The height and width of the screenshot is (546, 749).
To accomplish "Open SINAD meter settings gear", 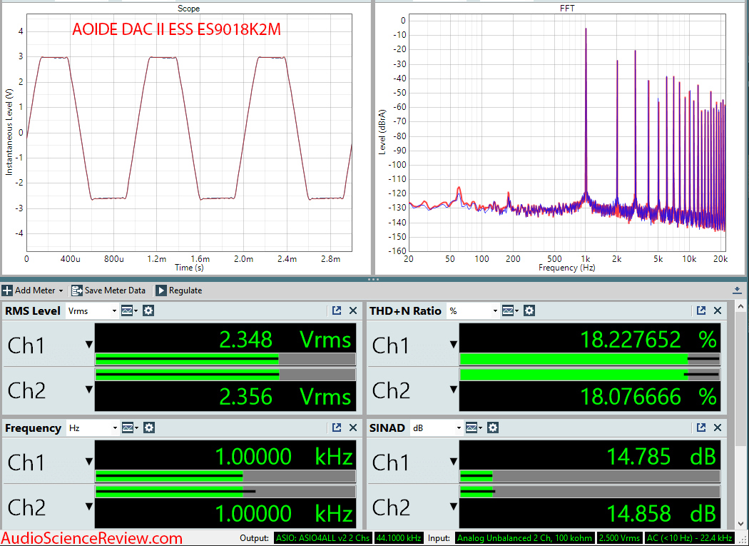I will coord(493,428).
